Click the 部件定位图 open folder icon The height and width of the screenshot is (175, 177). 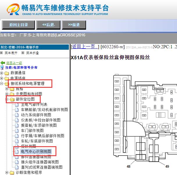[12, 99]
